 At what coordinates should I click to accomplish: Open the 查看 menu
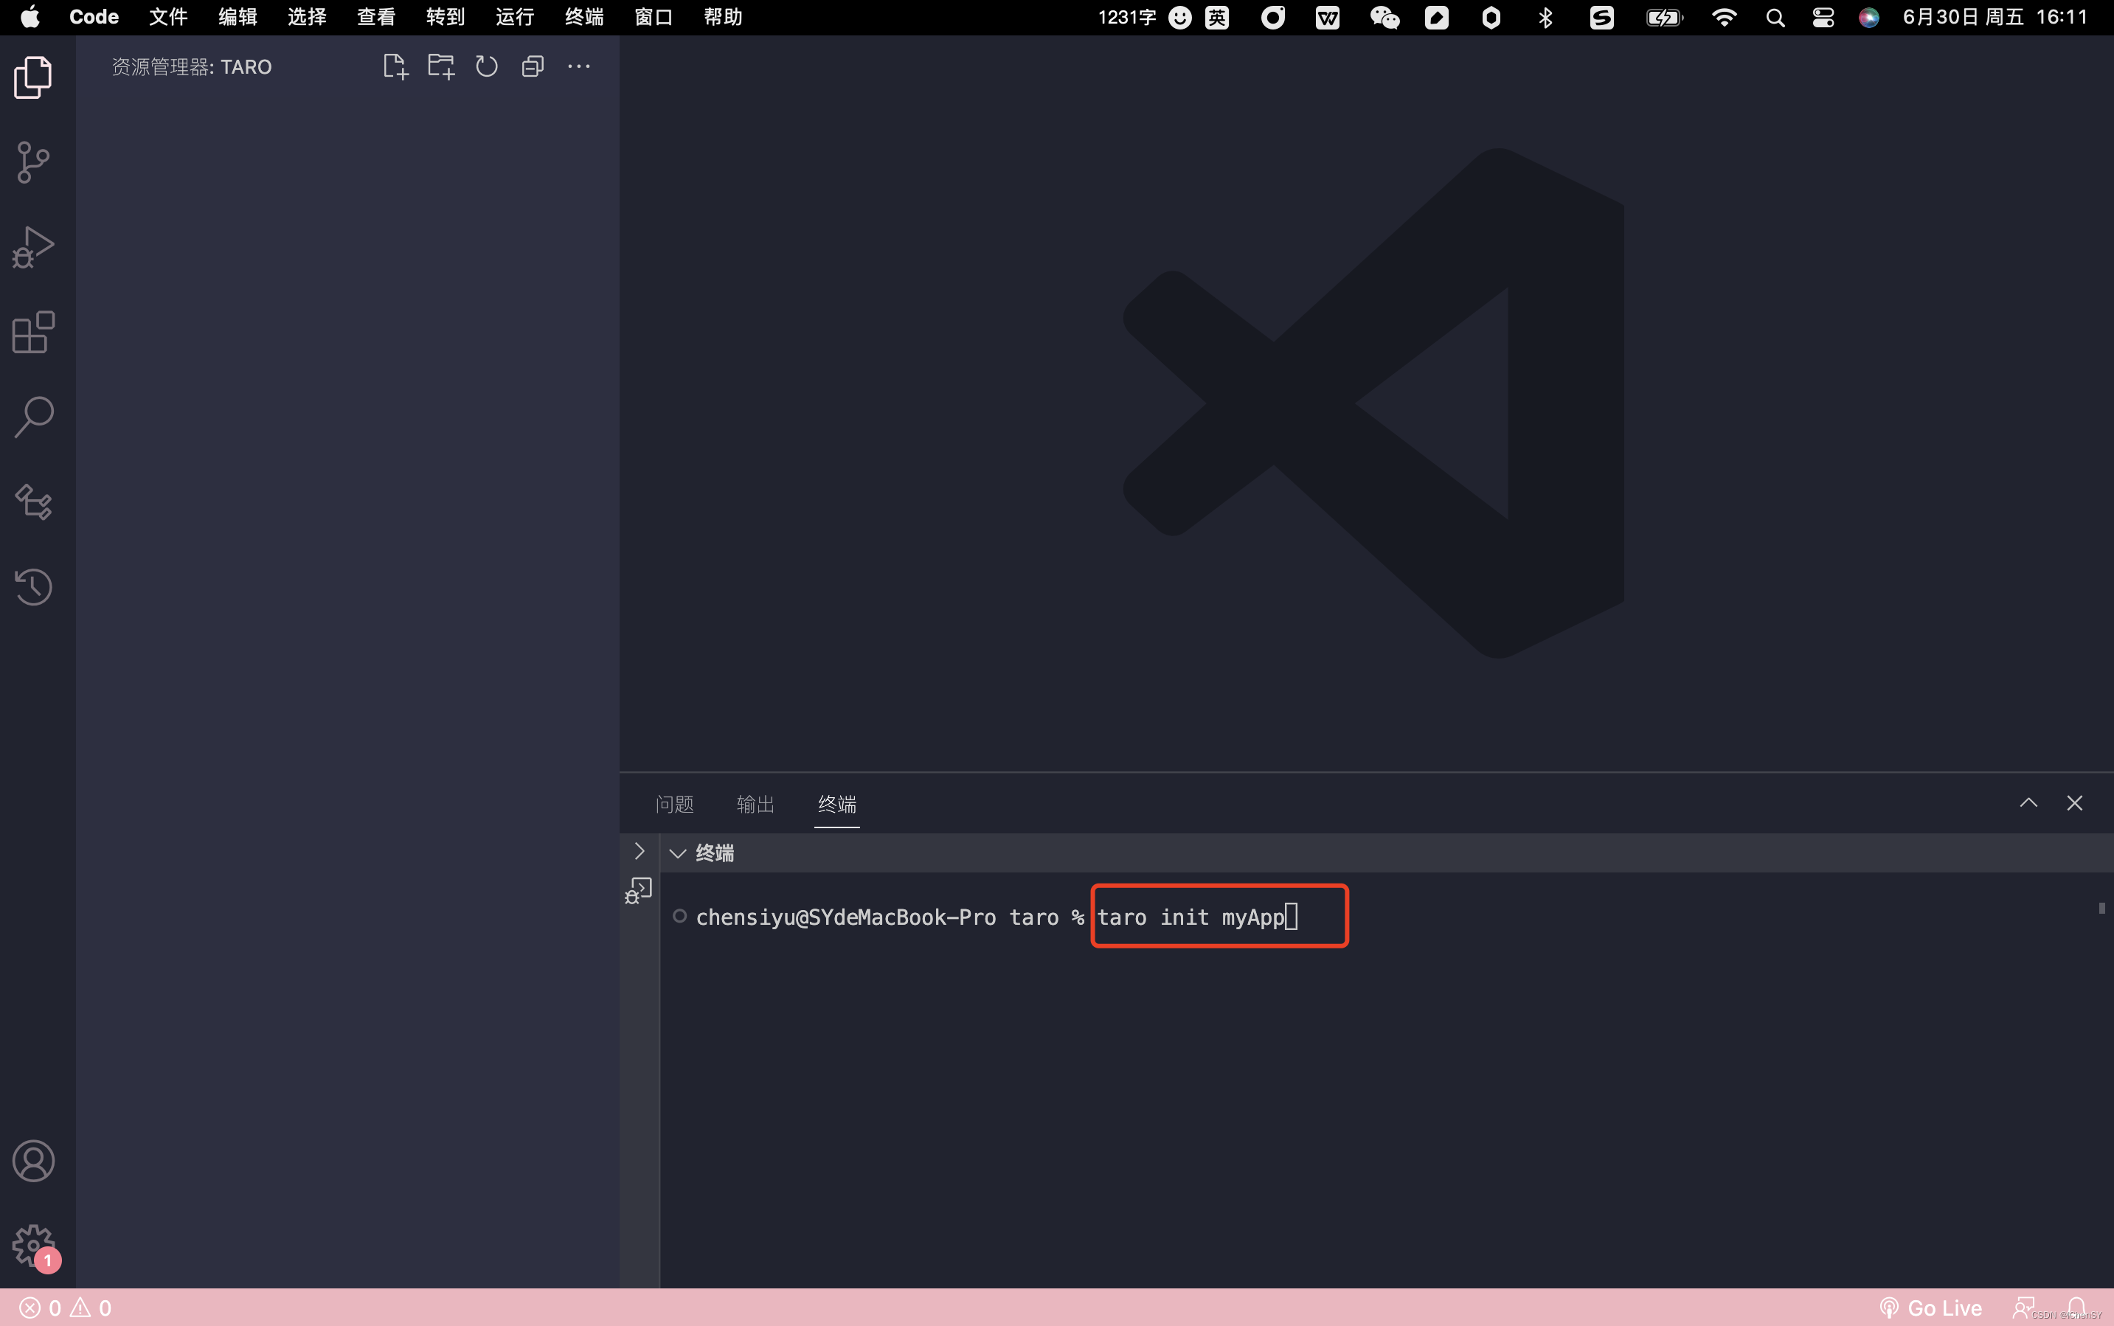(376, 18)
